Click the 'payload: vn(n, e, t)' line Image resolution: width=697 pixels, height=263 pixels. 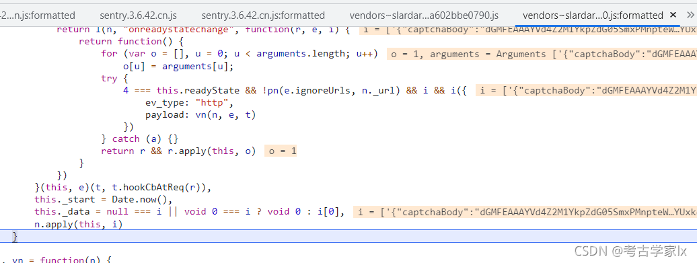pos(200,114)
